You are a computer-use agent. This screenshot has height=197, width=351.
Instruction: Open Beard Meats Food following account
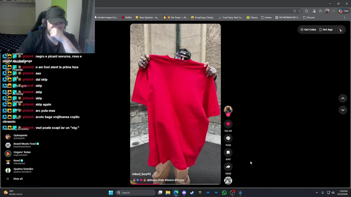tap(22, 145)
